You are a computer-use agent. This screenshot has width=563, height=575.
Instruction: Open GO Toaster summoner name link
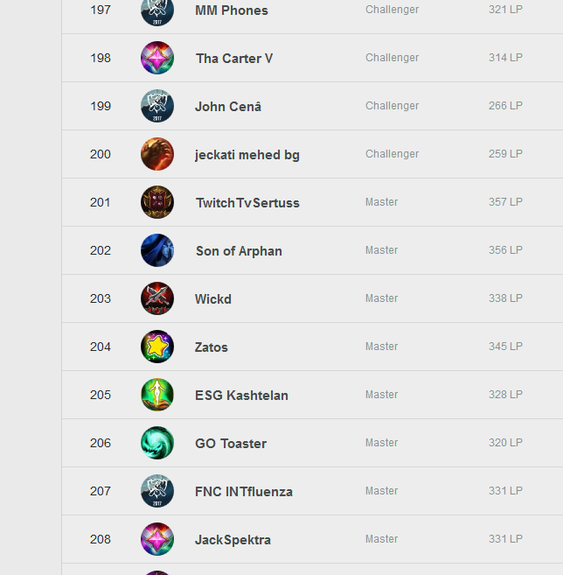pyautogui.click(x=231, y=444)
